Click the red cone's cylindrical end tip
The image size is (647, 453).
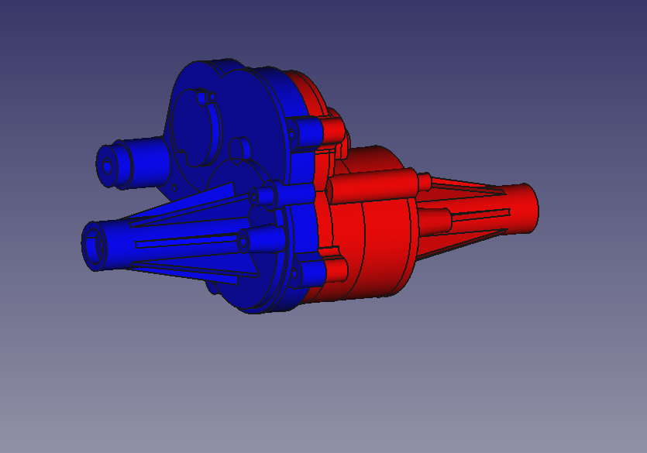click(521, 209)
